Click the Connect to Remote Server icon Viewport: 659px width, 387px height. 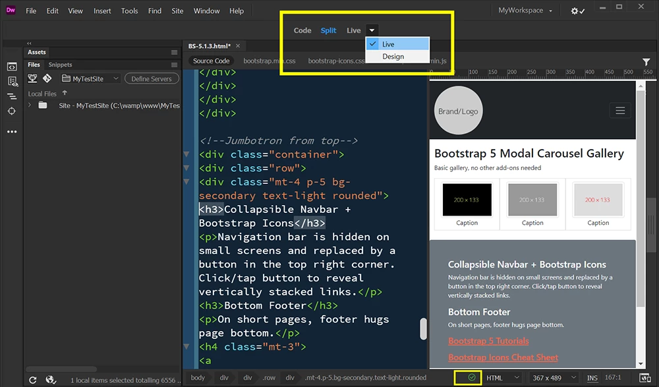pyautogui.click(x=32, y=78)
